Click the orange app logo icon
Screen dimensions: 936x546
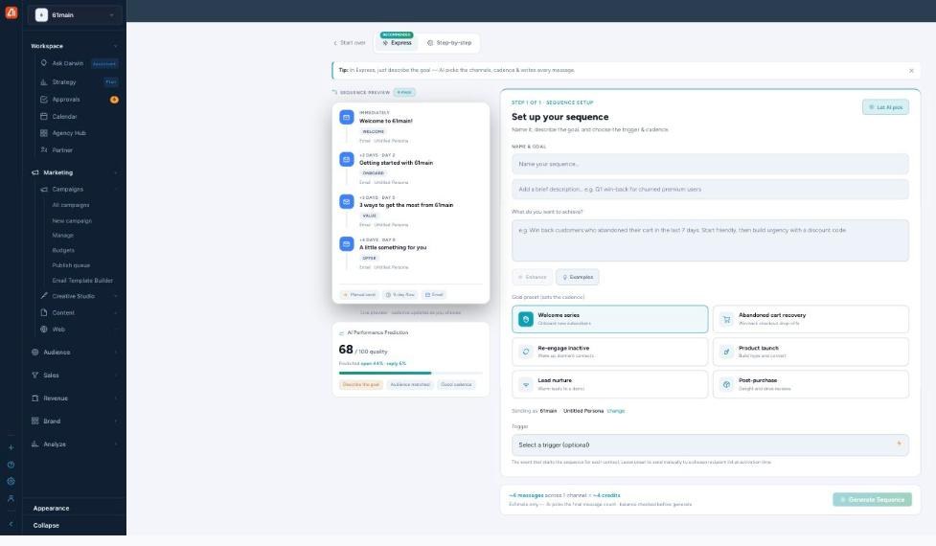11,12
